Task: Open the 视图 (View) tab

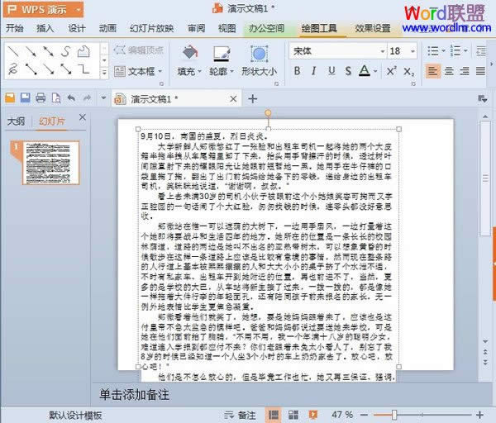Action: point(227,28)
